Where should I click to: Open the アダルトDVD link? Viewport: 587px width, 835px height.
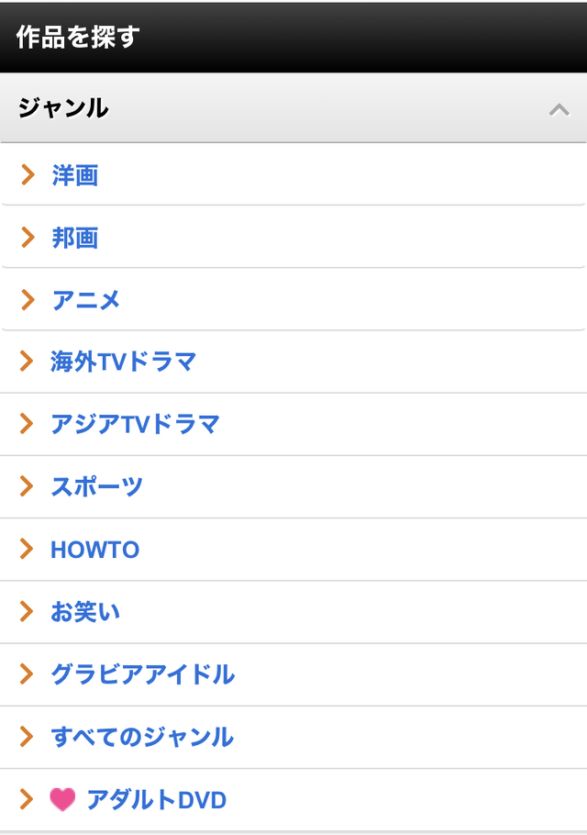pyautogui.click(x=156, y=800)
